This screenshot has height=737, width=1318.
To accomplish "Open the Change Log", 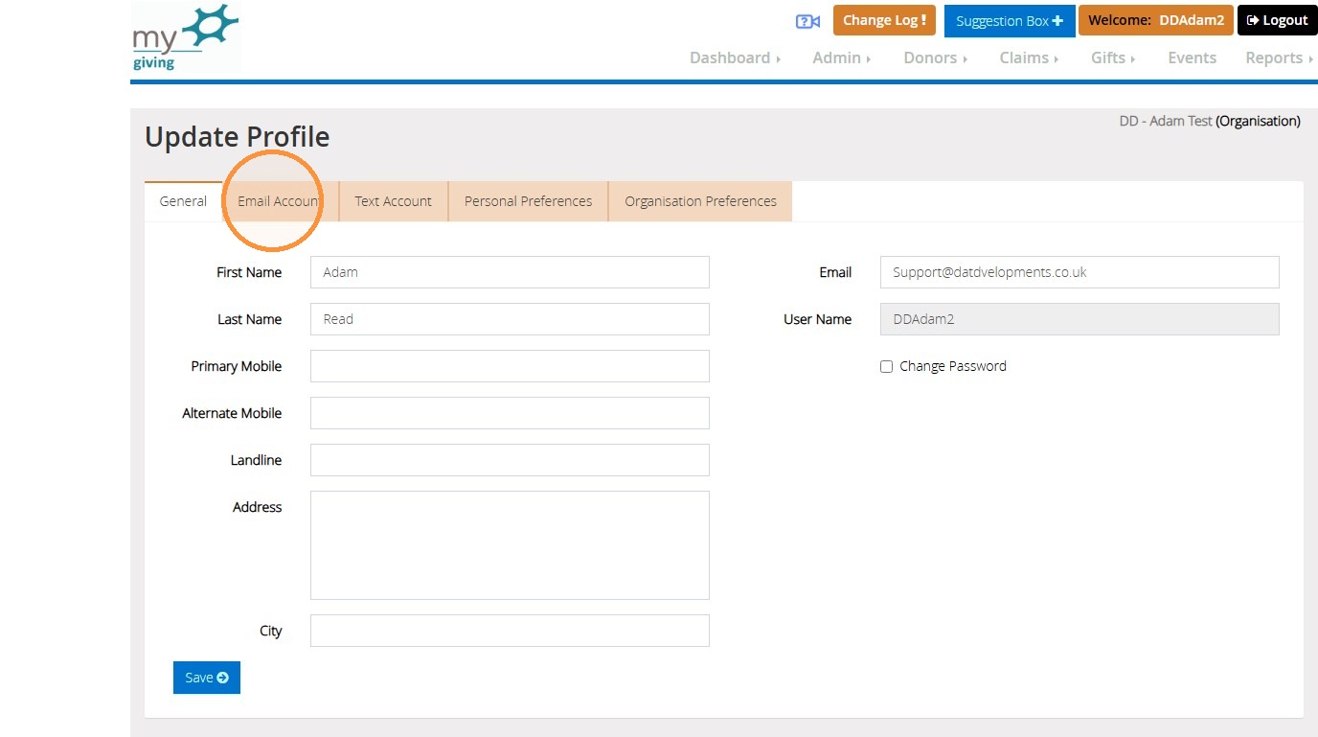I will pos(884,20).
